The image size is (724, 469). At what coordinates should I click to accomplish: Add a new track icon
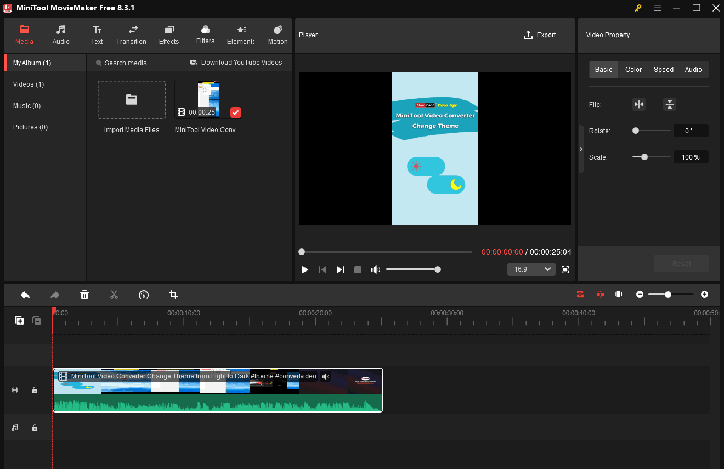[19, 320]
